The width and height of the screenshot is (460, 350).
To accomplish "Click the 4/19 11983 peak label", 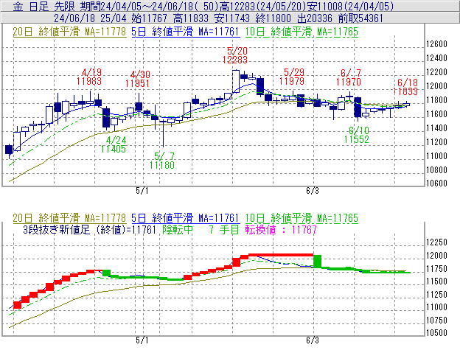I will (x=89, y=77).
